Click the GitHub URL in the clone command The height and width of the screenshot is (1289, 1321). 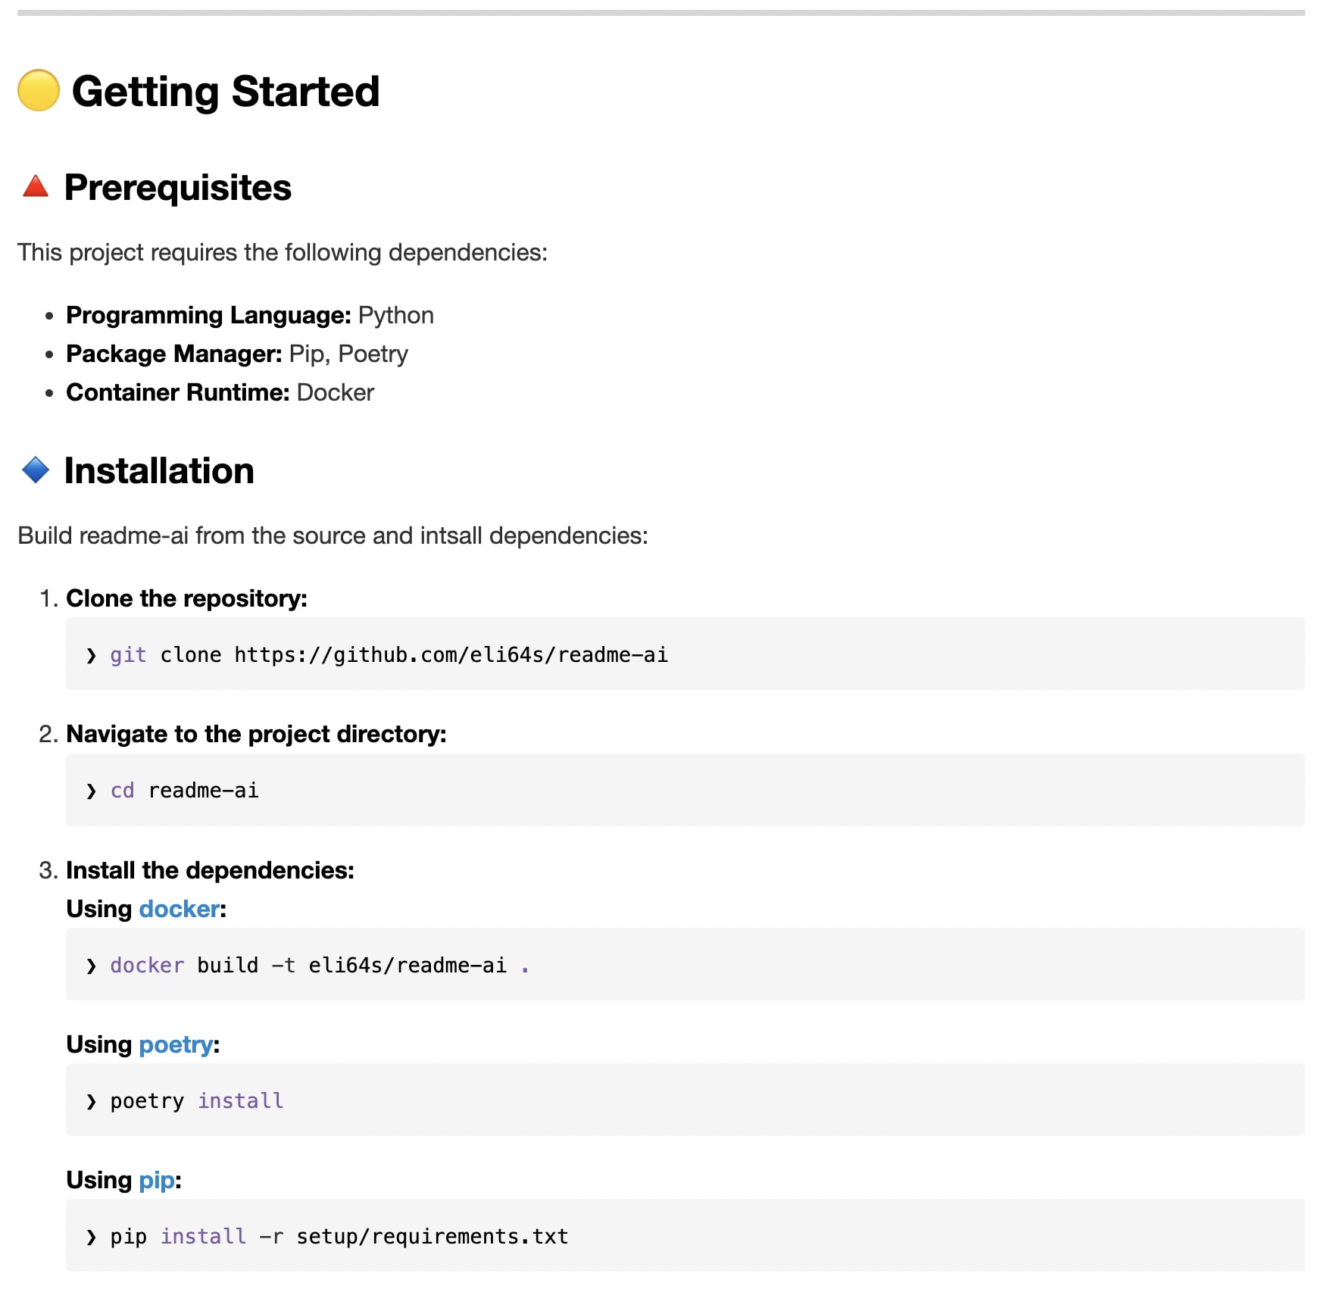click(x=451, y=655)
